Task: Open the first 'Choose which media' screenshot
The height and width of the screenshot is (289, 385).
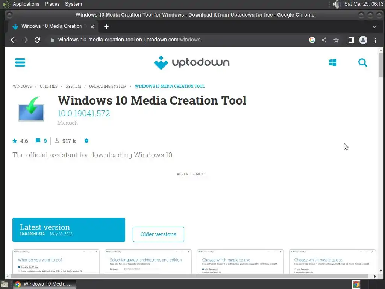Action: pyautogui.click(x=240, y=262)
